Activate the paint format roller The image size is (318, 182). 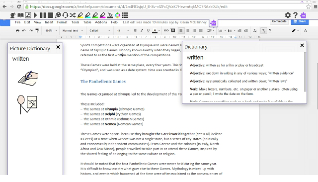click(x=37, y=31)
